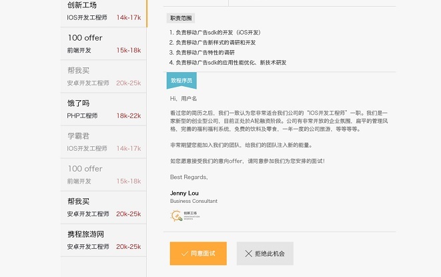441x277 pixels.
Task: Click the 20k-25k salary for 携程旅游网
Action: pos(129,246)
